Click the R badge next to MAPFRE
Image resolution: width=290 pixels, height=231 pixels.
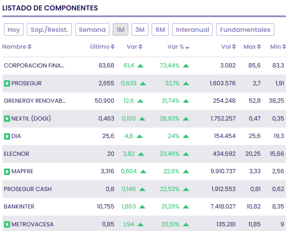pyautogui.click(x=7, y=172)
